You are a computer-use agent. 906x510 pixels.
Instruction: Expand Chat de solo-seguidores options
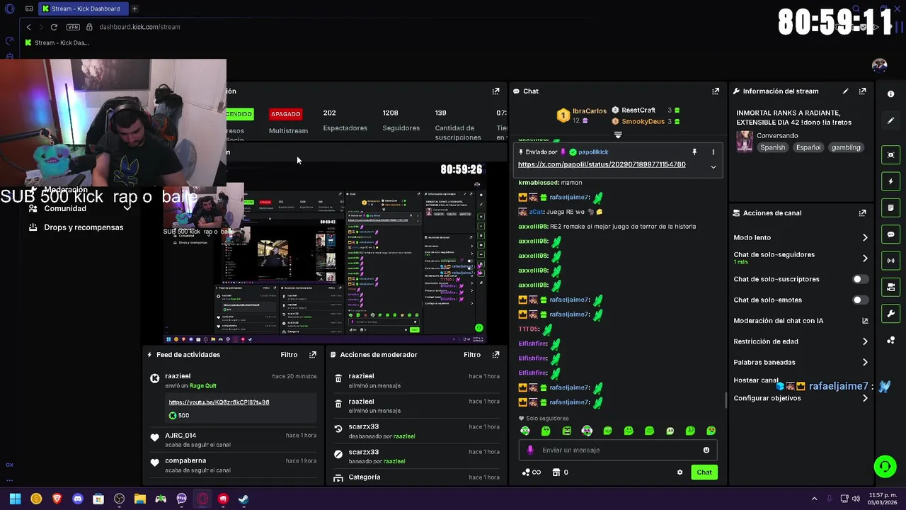(865, 259)
